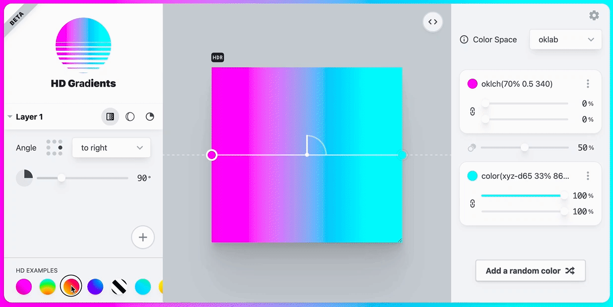The width and height of the screenshot is (613, 307).
Task: Open the settings gear icon
Action: point(594,15)
